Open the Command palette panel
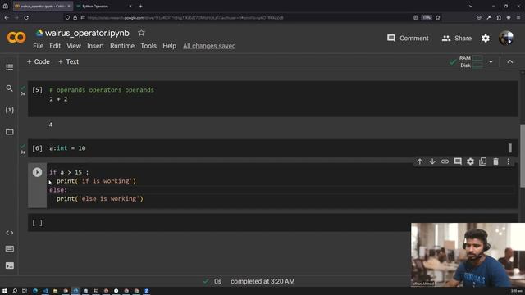This screenshot has height=295, width=525. click(9, 249)
